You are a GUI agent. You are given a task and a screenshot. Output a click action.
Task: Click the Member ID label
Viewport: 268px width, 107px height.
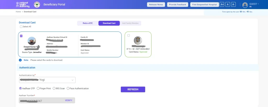point(85,44)
